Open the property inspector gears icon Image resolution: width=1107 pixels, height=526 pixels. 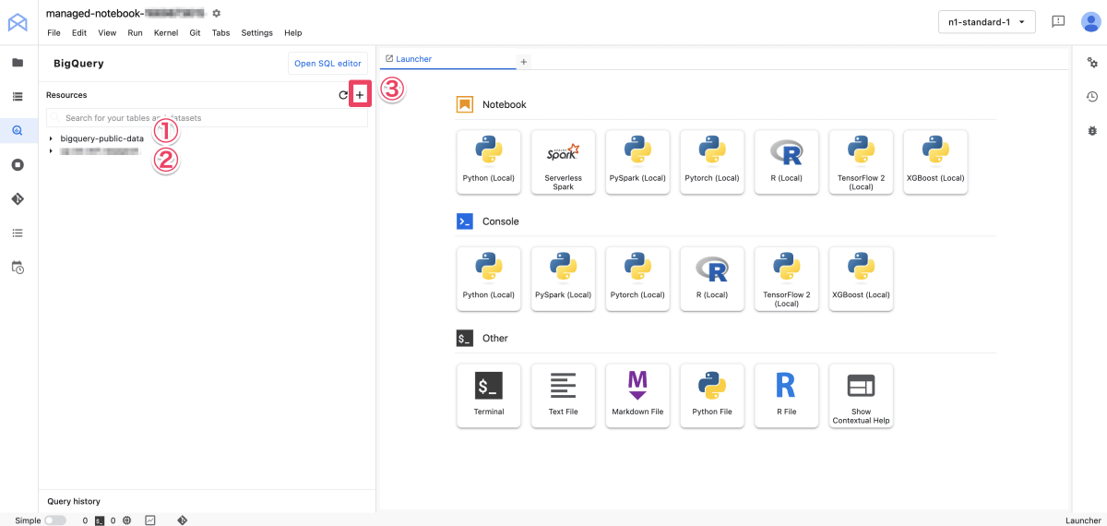point(1091,63)
